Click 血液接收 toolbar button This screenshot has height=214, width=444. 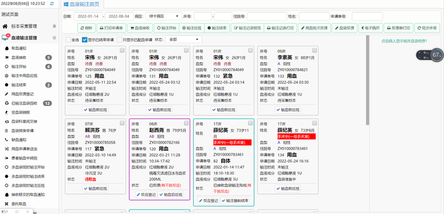pos(140,28)
